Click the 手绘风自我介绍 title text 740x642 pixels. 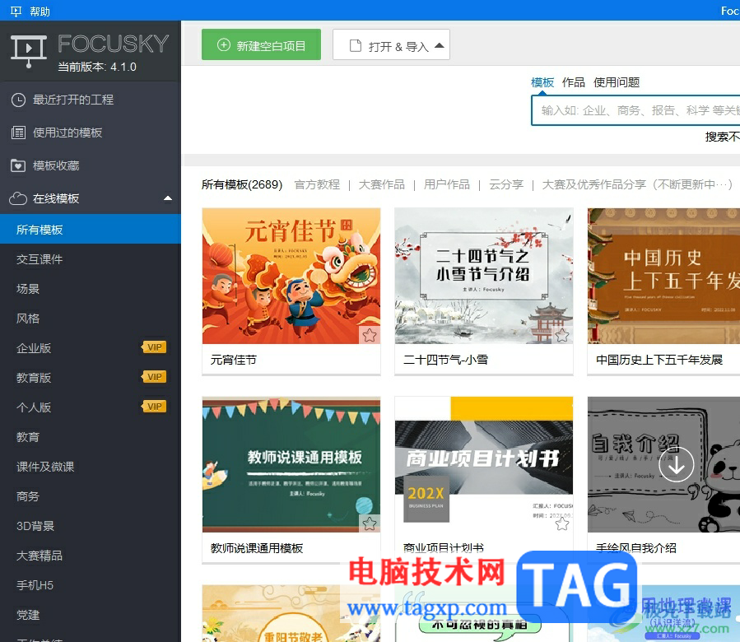(636, 548)
